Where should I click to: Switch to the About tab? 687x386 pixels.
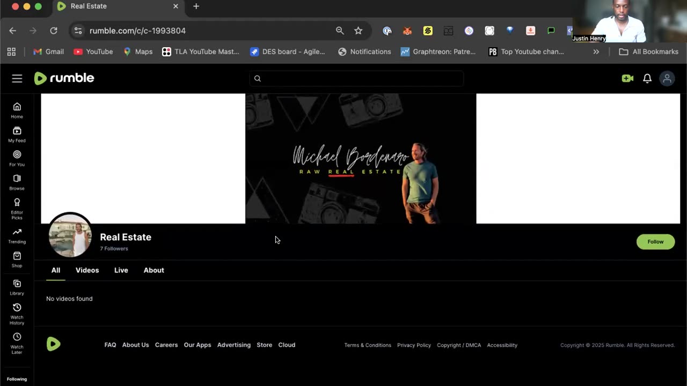[x=154, y=270]
